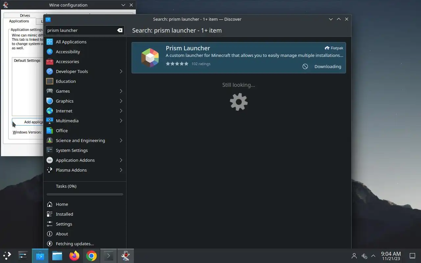This screenshot has width=421, height=263.
Task: Click the Discover store taskbar icon
Action: (40, 256)
